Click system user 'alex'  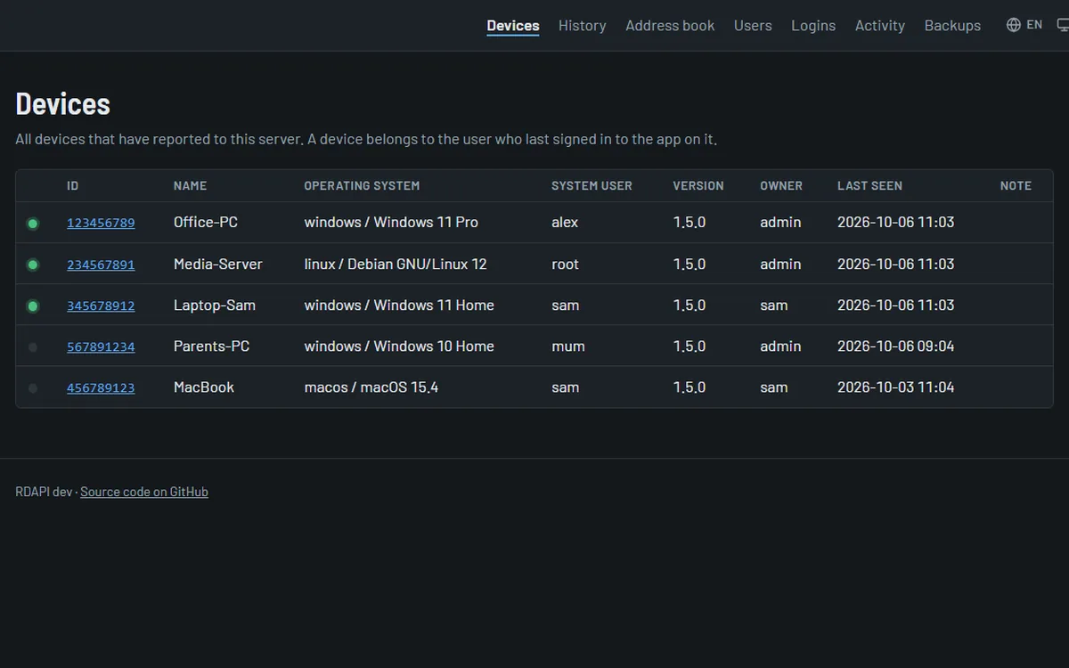pos(565,222)
